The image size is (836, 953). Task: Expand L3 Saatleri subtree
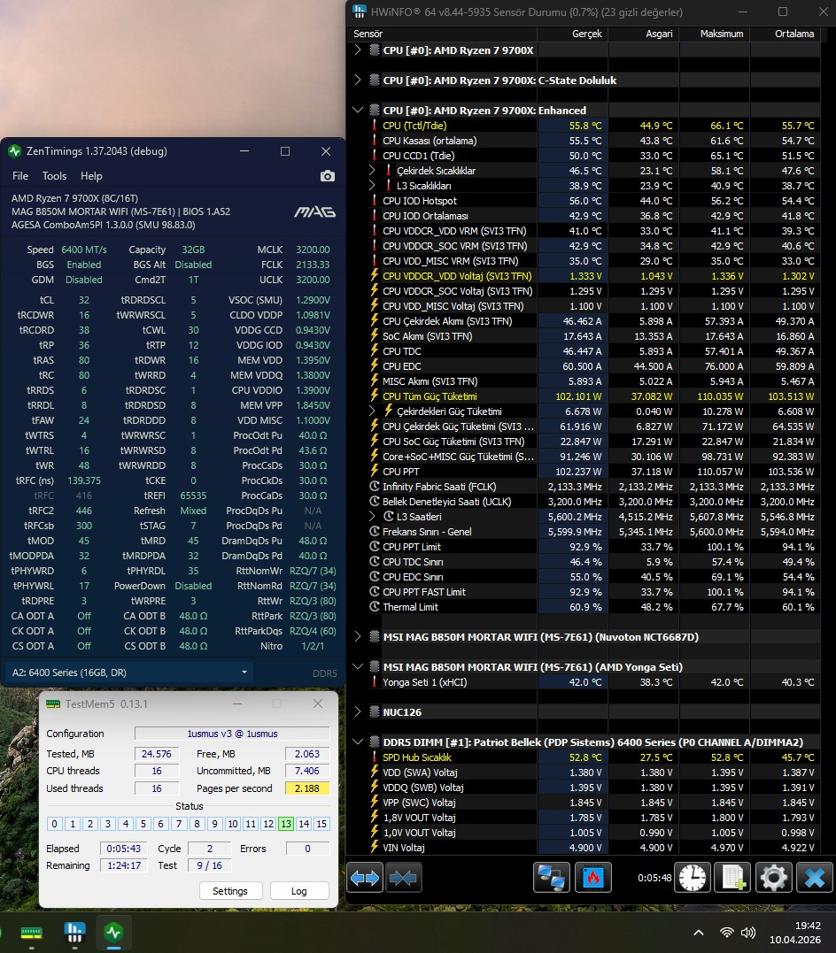pyautogui.click(x=372, y=517)
